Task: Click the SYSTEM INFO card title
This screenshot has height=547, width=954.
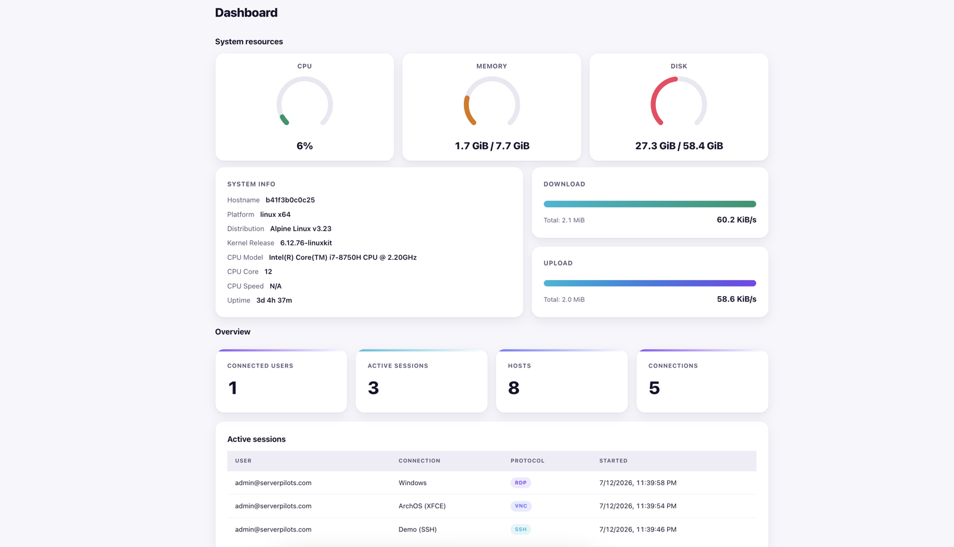Action: (251, 184)
